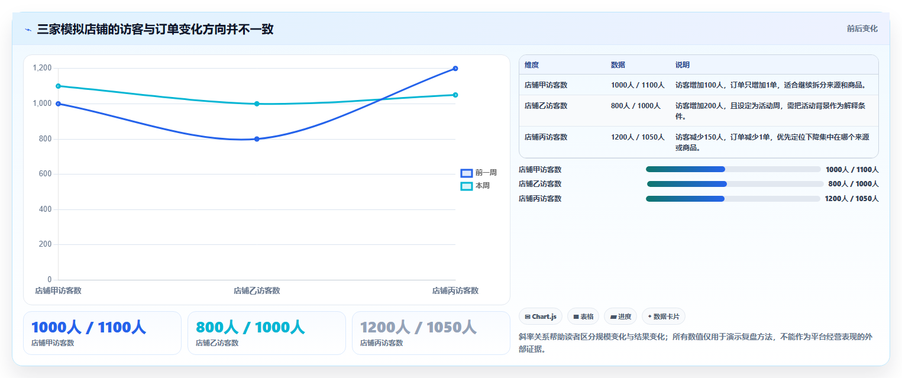Click the description starting 访客减少150人
This screenshot has height=378, width=902.
(x=772, y=143)
